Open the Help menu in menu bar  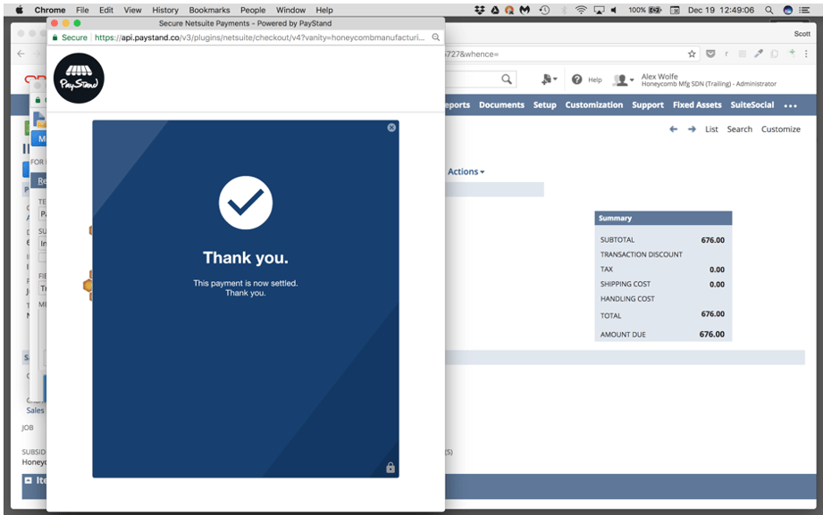324,10
